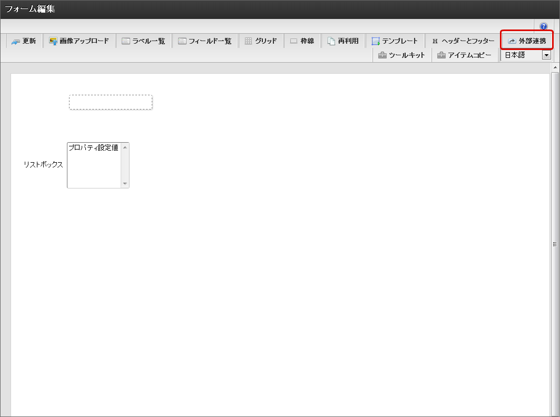Image resolution: width=560 pixels, height=417 pixels.
Task: Click the page scrollbar up arrow
Action: point(555,67)
